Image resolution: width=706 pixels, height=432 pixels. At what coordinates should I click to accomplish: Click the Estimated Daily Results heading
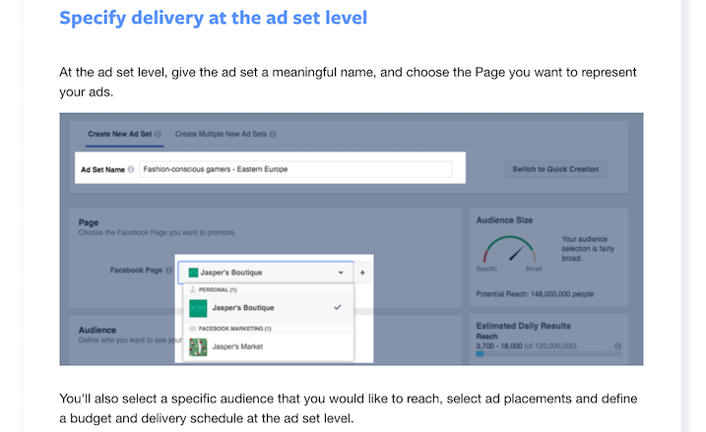(523, 326)
